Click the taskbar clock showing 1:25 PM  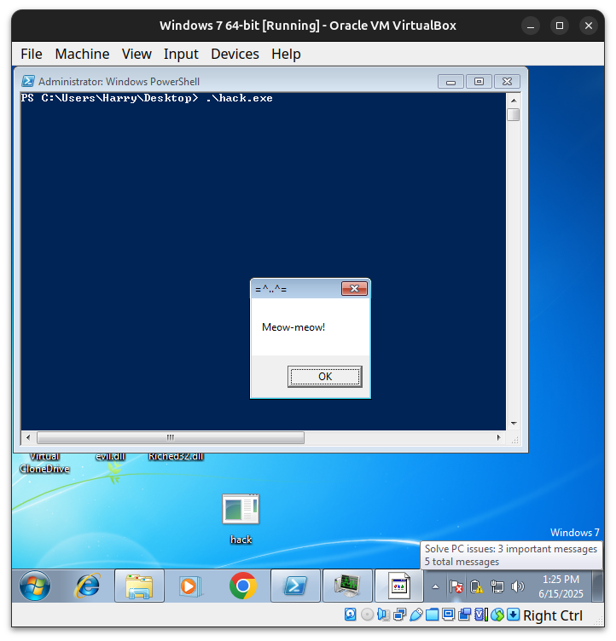[x=561, y=586]
